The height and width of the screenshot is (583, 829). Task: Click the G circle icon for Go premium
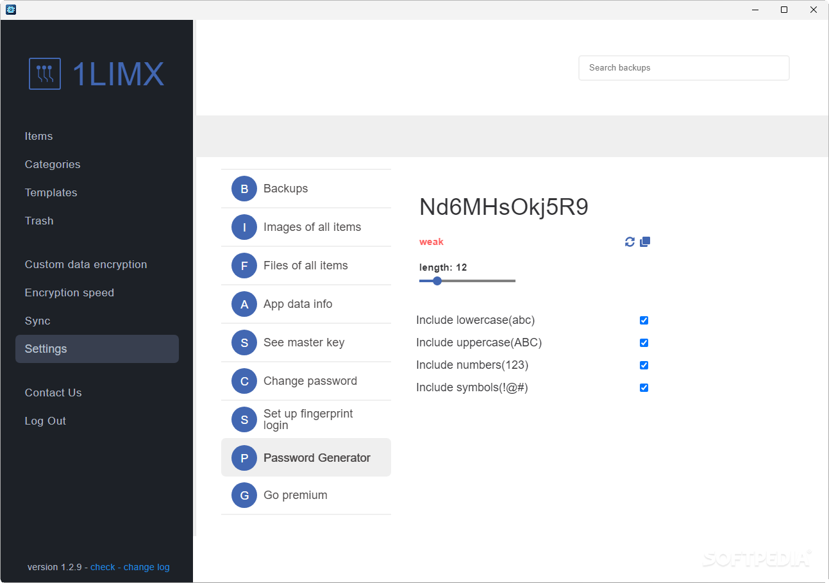pyautogui.click(x=244, y=495)
